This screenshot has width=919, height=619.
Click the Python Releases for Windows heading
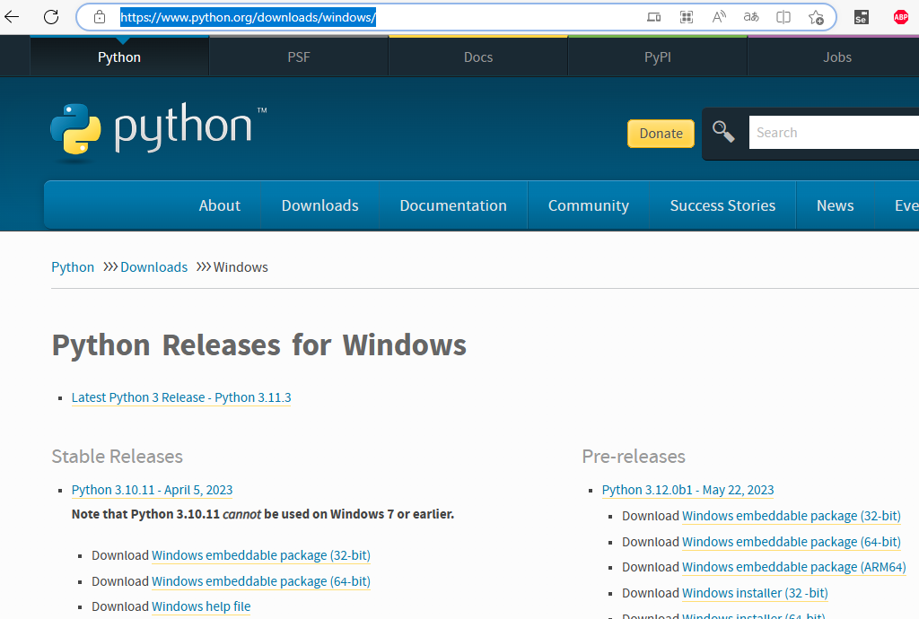click(259, 344)
